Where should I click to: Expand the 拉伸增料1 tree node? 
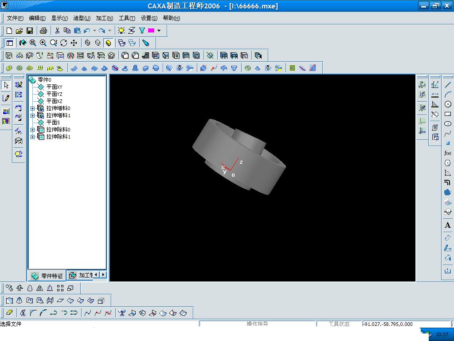coord(32,115)
